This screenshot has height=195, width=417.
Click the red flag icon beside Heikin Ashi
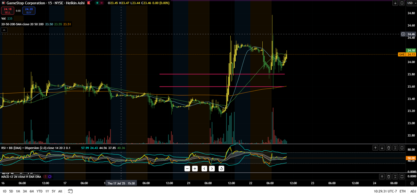click(90, 3)
